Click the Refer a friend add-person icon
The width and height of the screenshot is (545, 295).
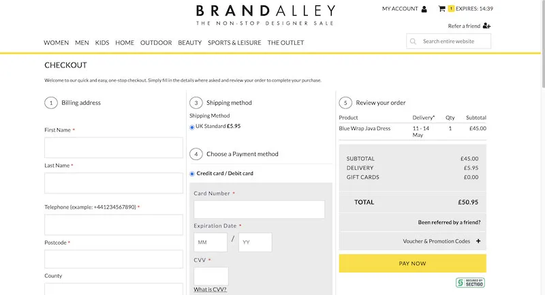pos(486,26)
